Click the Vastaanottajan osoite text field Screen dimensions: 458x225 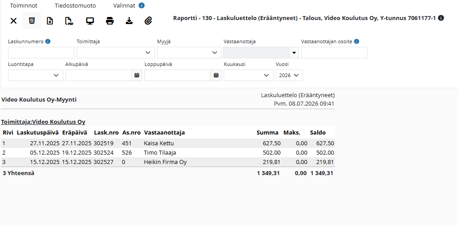tap(334, 53)
